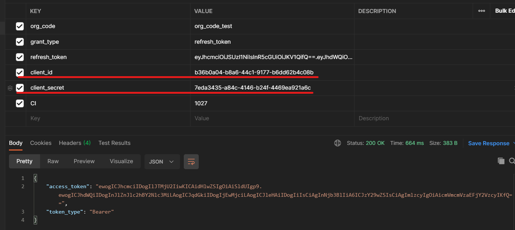Grab the drag handle on client_secret row
The width and height of the screenshot is (515, 230).
tap(10, 88)
